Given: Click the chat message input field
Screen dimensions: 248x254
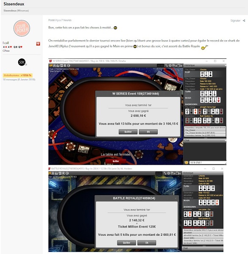Looking at the screenshot, I should 207,163.
